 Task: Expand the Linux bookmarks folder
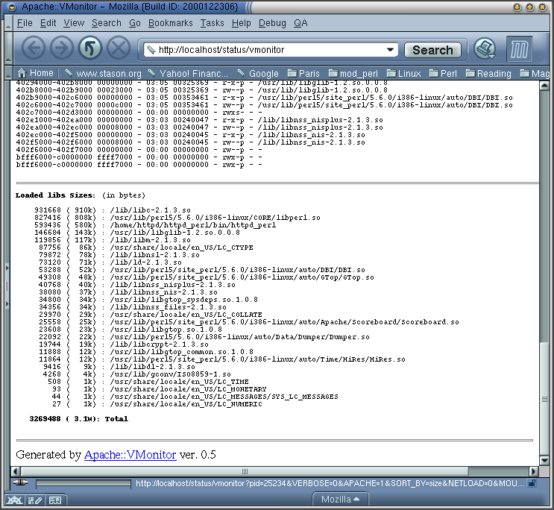(x=403, y=73)
